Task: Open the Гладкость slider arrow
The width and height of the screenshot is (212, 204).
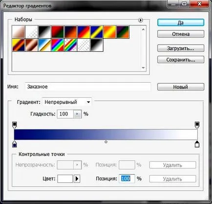Action: click(77, 114)
